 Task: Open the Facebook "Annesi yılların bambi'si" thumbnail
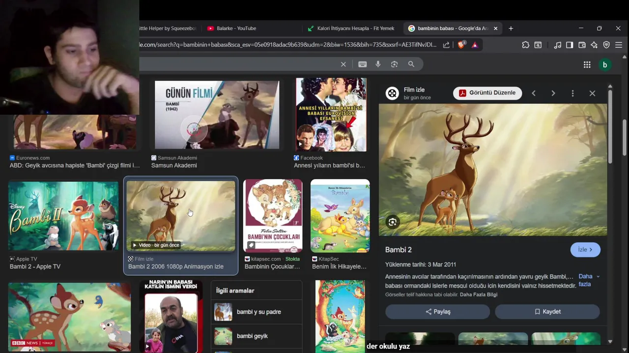[331, 115]
